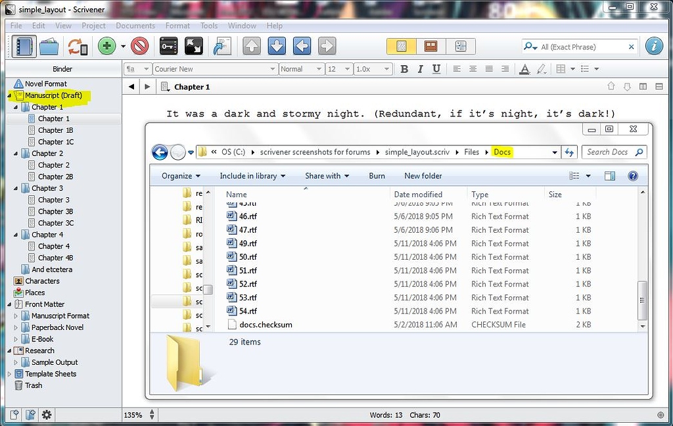Switch to Outliner view mode
The height and width of the screenshot is (426, 673).
point(460,46)
